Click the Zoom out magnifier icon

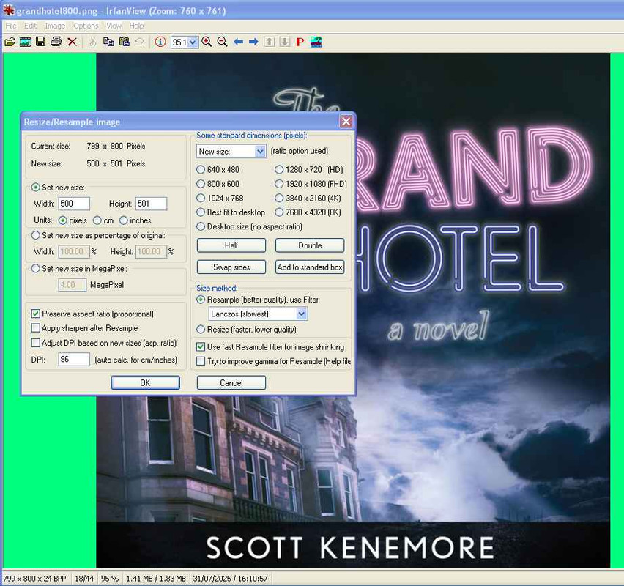(x=222, y=42)
